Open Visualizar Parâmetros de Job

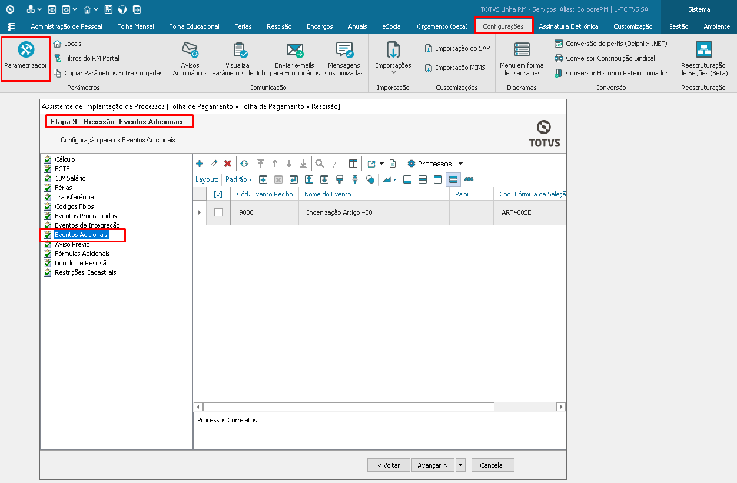(240, 59)
